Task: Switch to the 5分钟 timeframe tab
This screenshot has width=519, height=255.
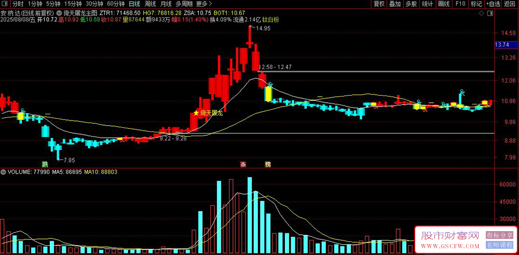Action: [53, 4]
